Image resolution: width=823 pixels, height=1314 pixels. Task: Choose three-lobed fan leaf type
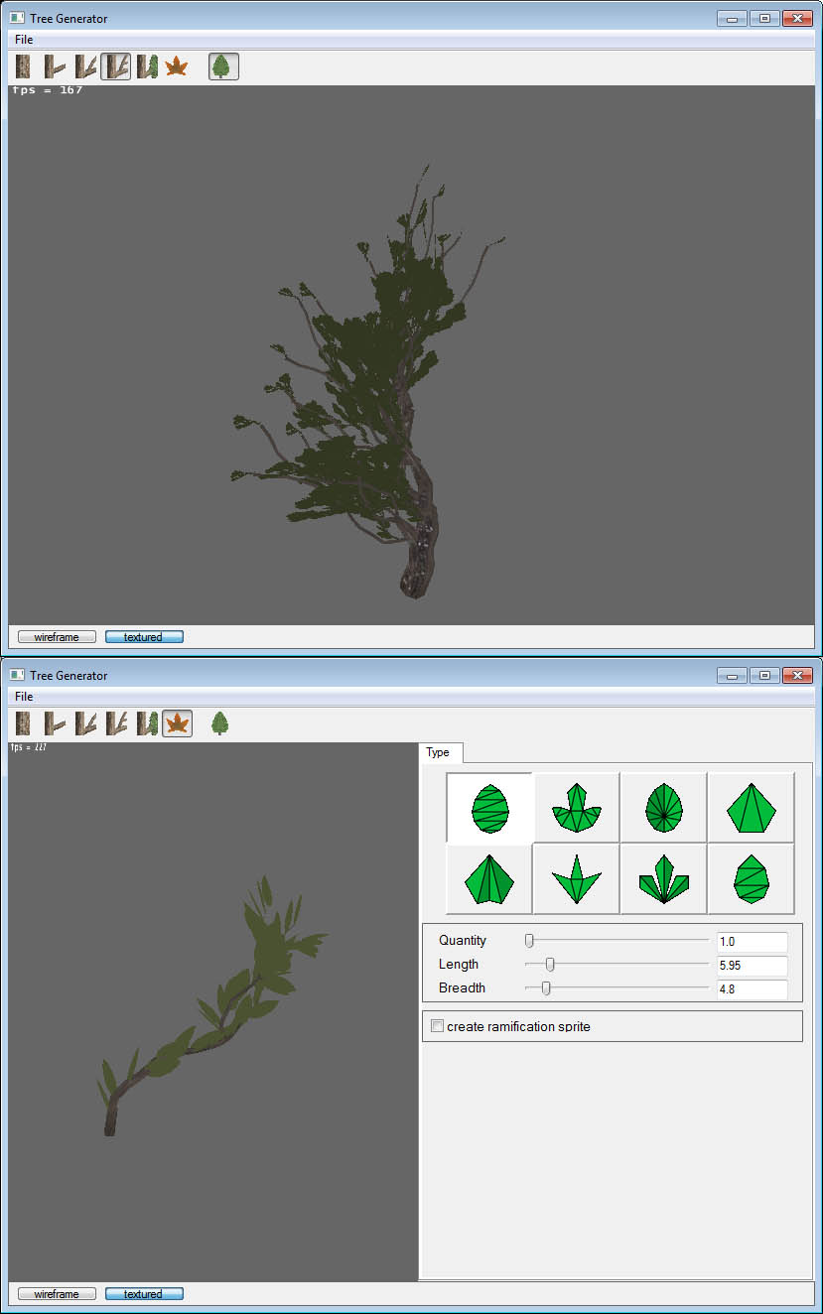pyautogui.click(x=664, y=879)
